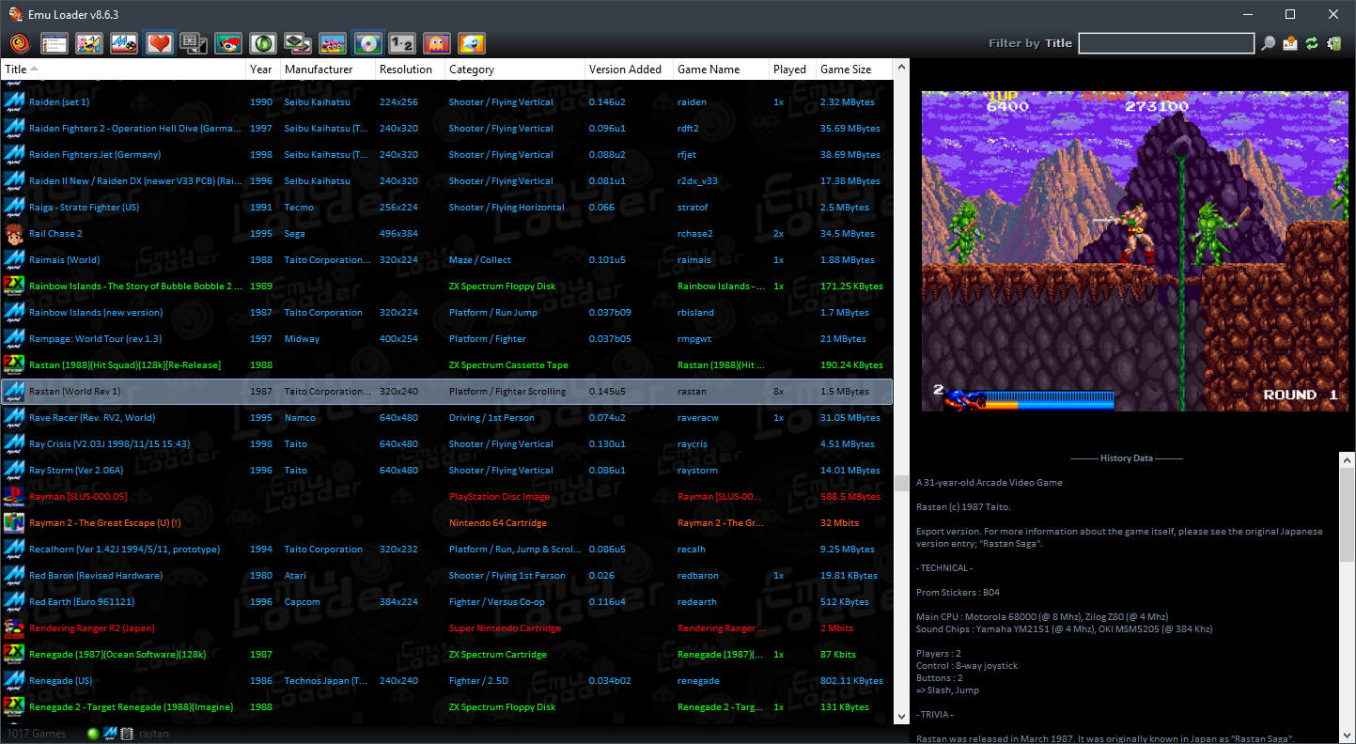1356x744 pixels.
Task: Click the SNES icon beside Rendering Ranger R2
Action: coord(14,628)
